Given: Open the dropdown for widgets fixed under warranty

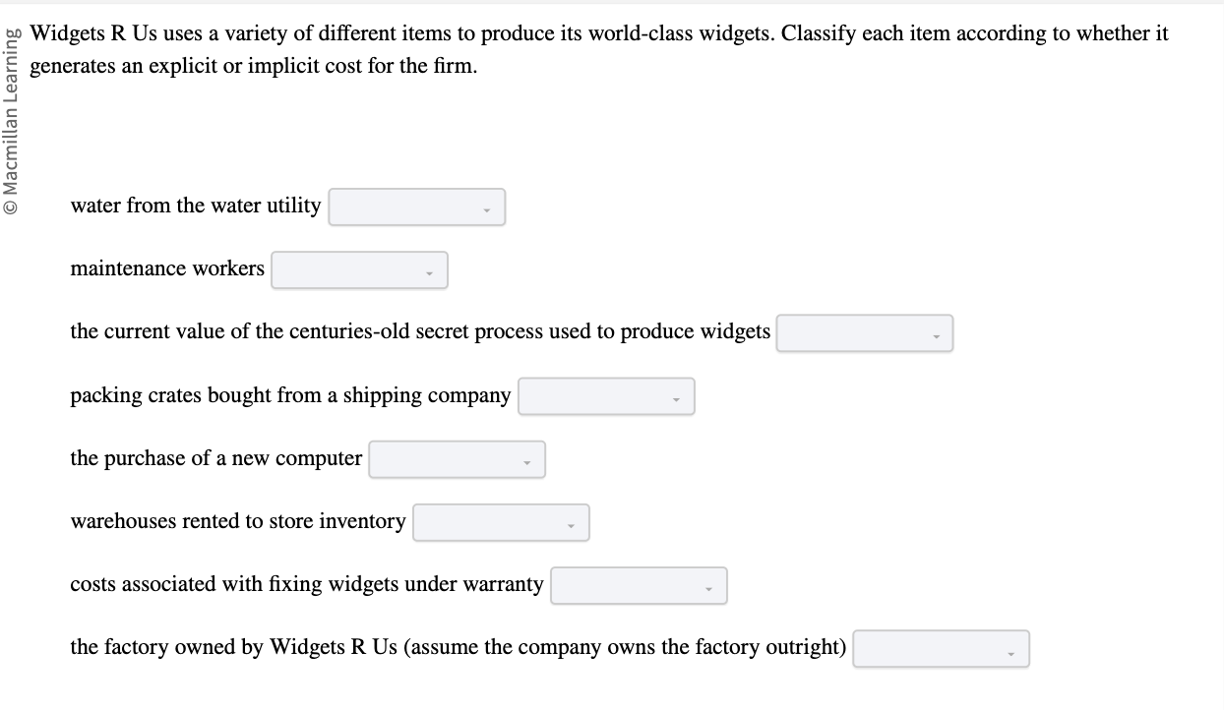Looking at the screenshot, I should pyautogui.click(x=638, y=585).
